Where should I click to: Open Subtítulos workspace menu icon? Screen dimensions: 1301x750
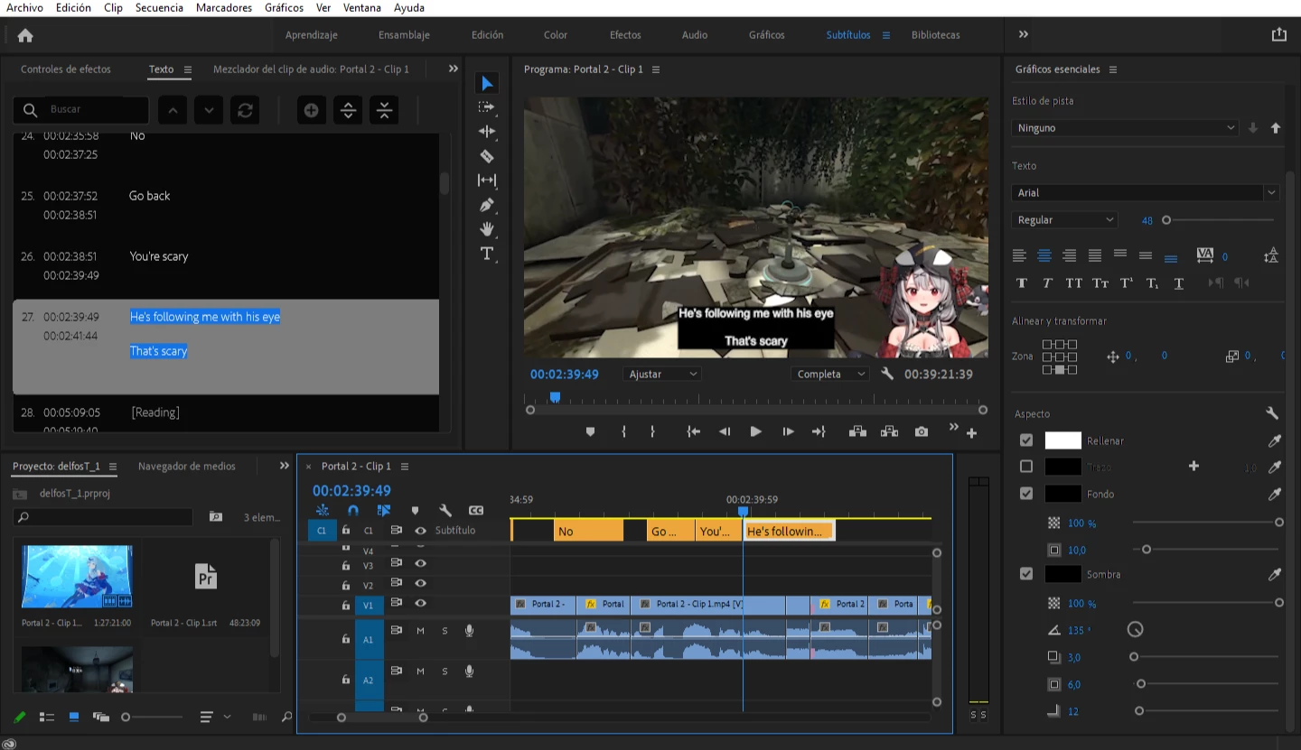[x=886, y=35]
